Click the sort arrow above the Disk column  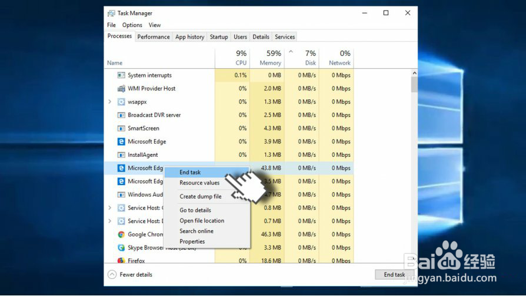291,52
